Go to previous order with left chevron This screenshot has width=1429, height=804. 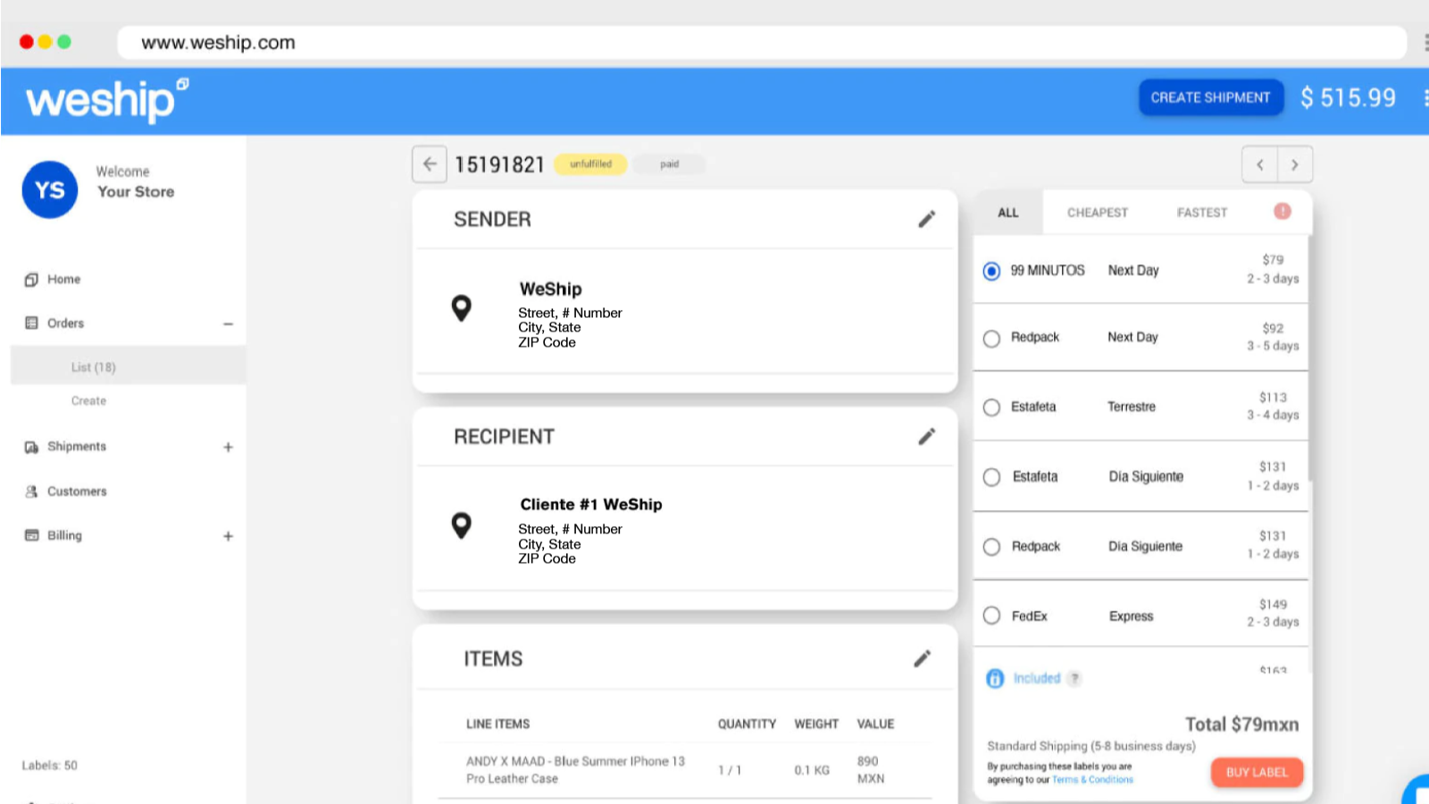coord(1260,164)
